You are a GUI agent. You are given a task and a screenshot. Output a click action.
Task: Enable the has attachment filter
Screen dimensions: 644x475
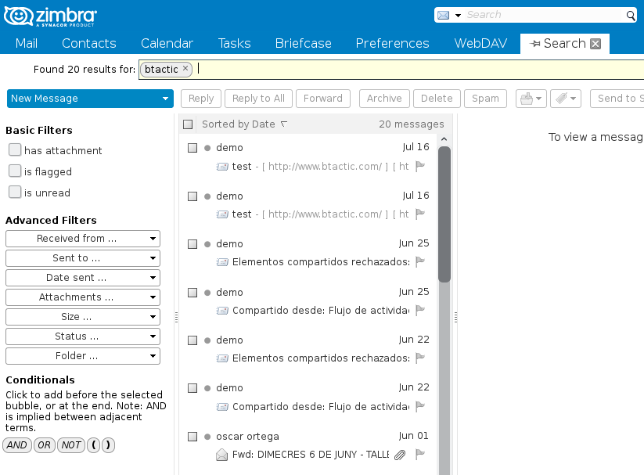(x=15, y=149)
